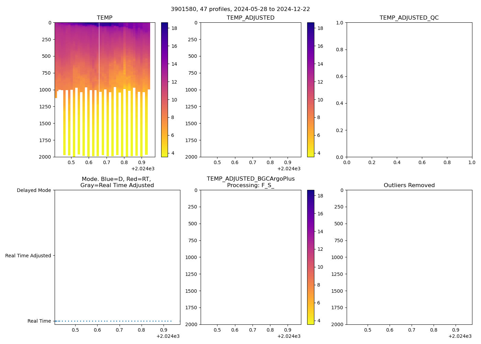Select the TEMP_ADJUSTED plot title
The height and width of the screenshot is (344, 481).
[250, 18]
